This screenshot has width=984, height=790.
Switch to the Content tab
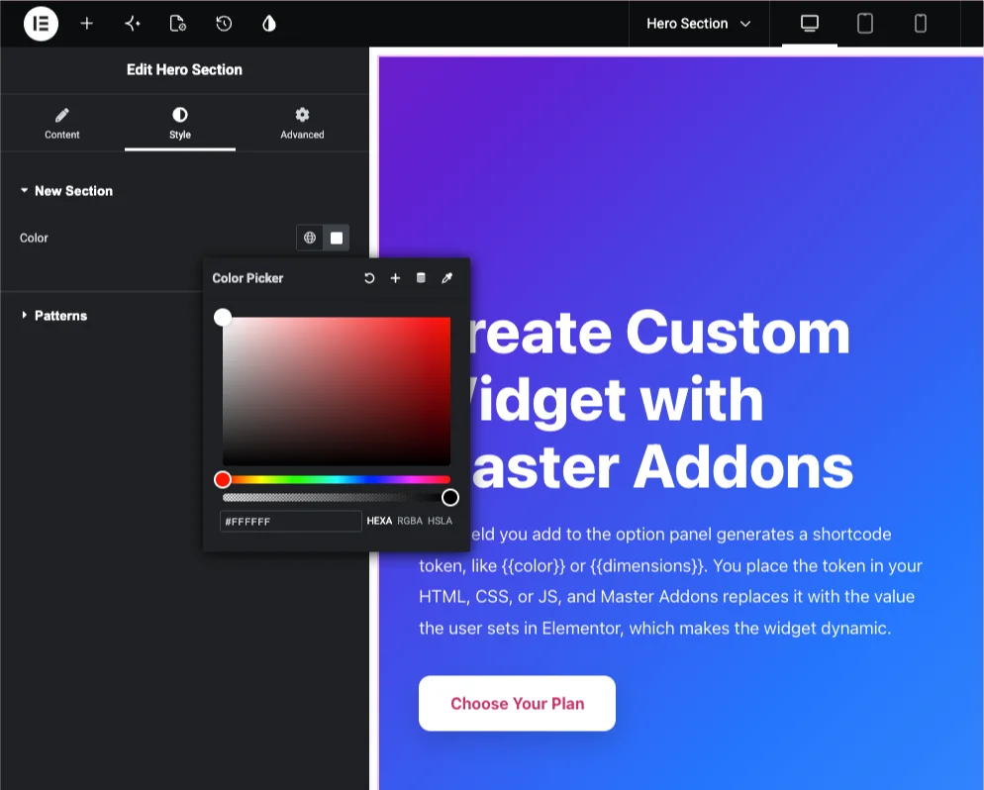pyautogui.click(x=62, y=124)
